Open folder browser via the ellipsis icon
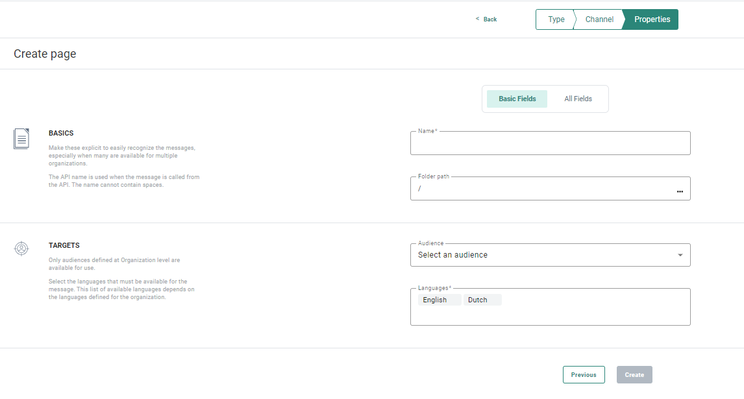Image resolution: width=744 pixels, height=399 pixels. pyautogui.click(x=680, y=191)
